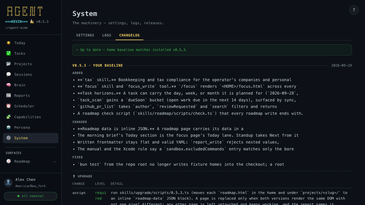Viewport: 365px width, 205px height.
Task: Go to the Scheduler page
Action: tap(31, 106)
